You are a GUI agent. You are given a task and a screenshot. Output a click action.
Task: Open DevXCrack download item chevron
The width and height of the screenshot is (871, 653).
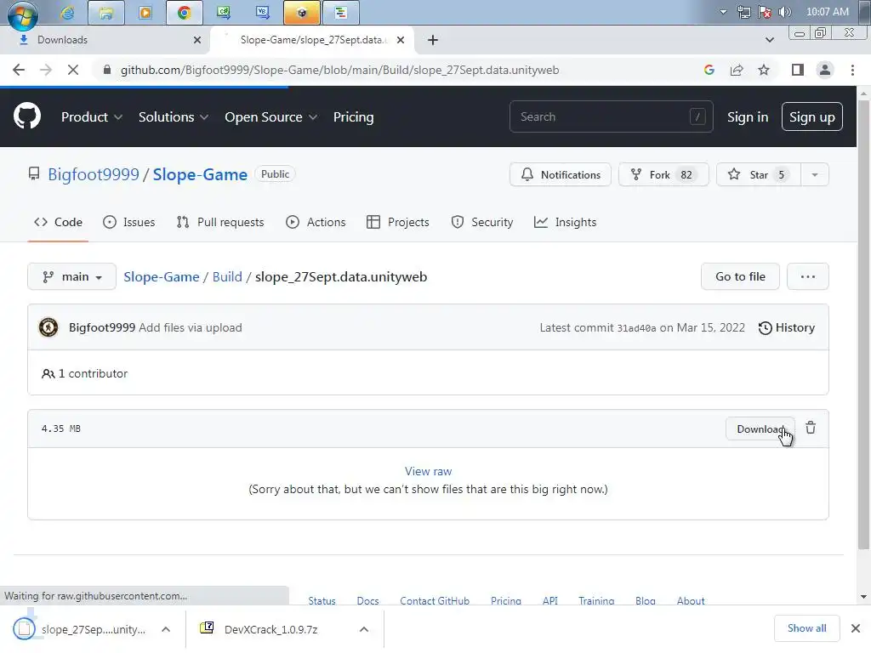[364, 629]
